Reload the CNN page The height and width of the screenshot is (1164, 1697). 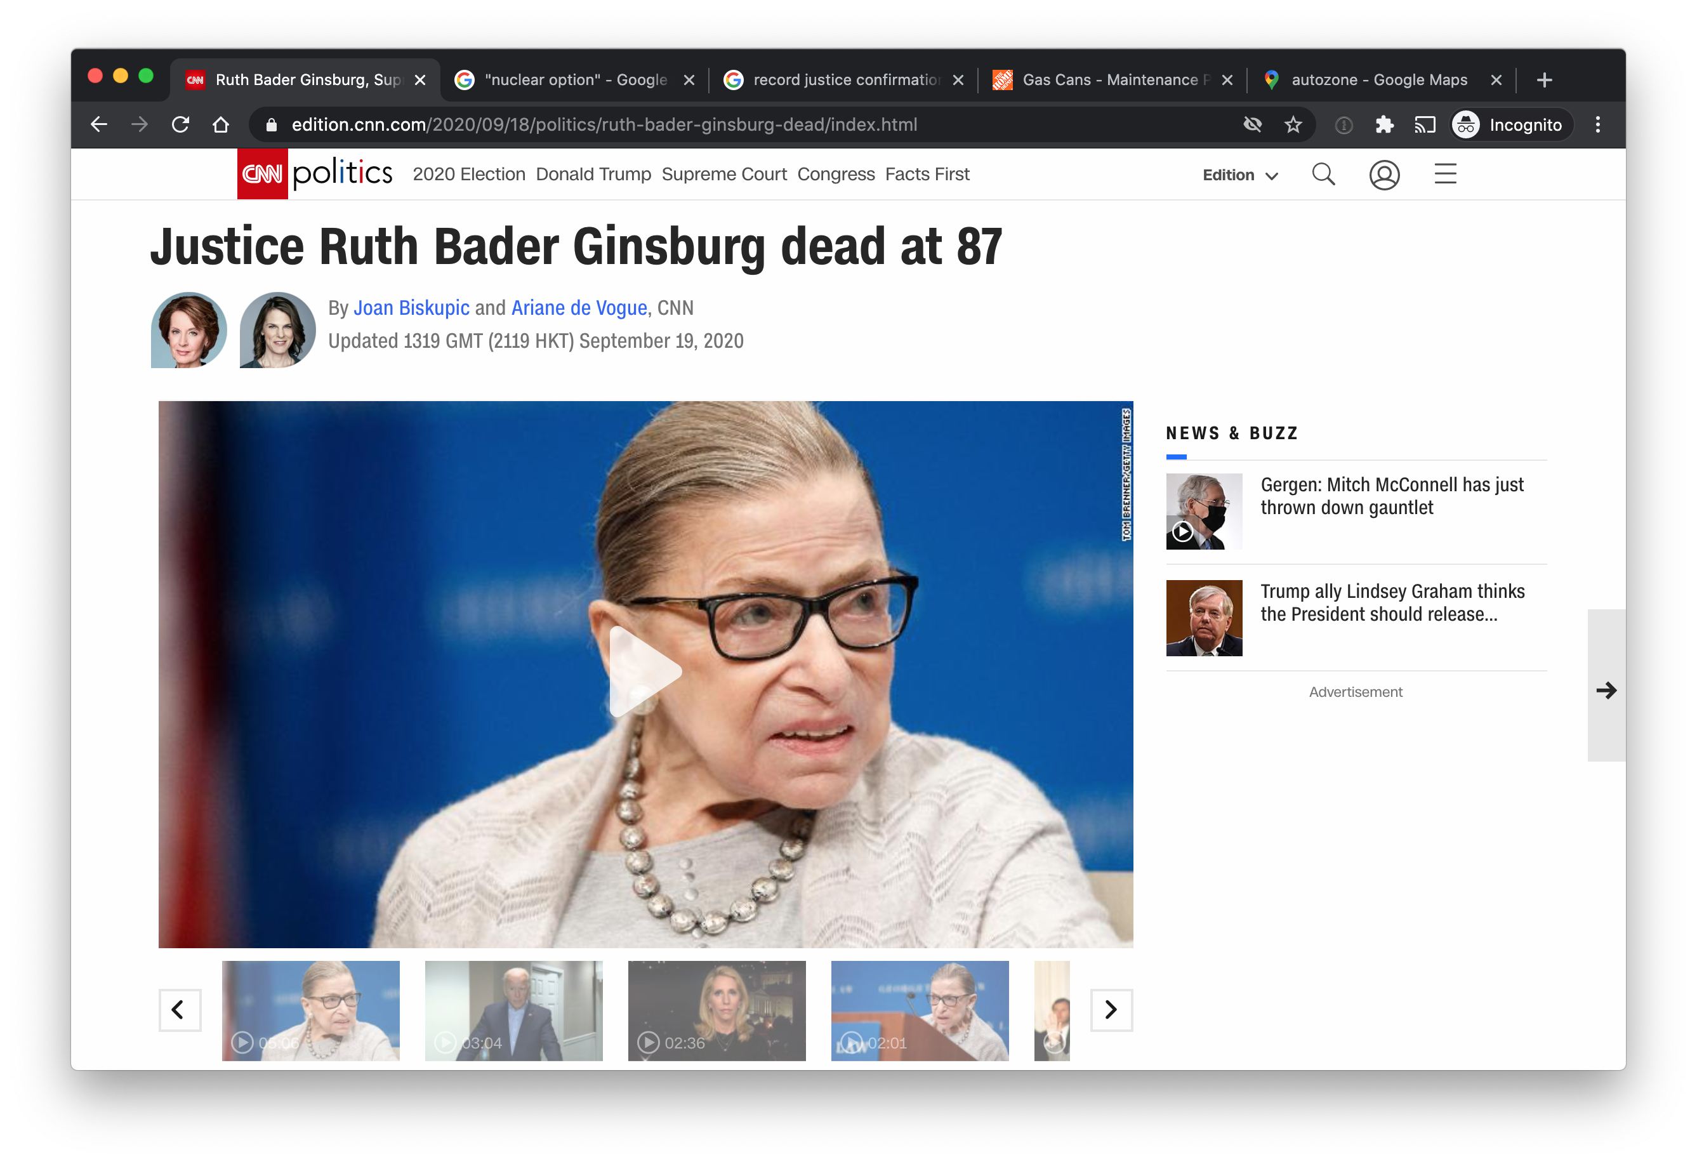180,125
